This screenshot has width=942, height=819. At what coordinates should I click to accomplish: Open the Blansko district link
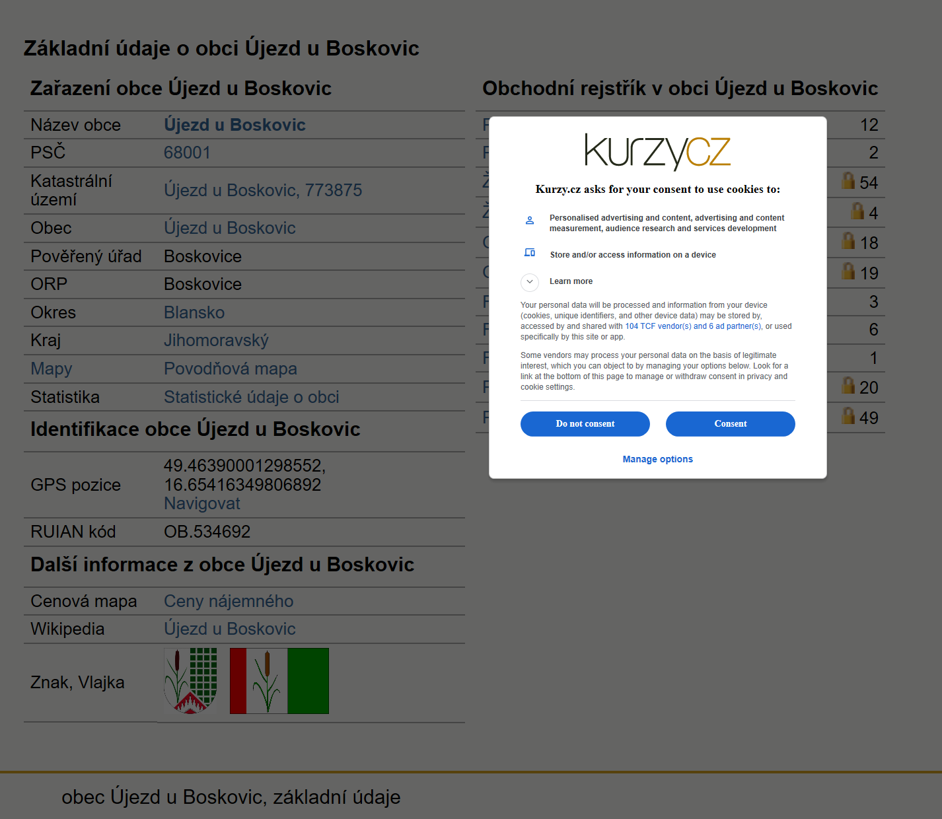194,312
